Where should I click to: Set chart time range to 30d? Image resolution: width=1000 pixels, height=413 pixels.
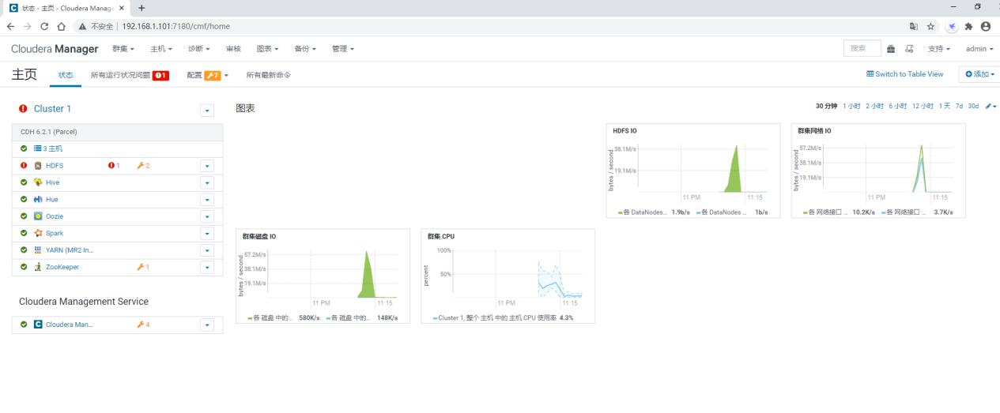tap(973, 106)
